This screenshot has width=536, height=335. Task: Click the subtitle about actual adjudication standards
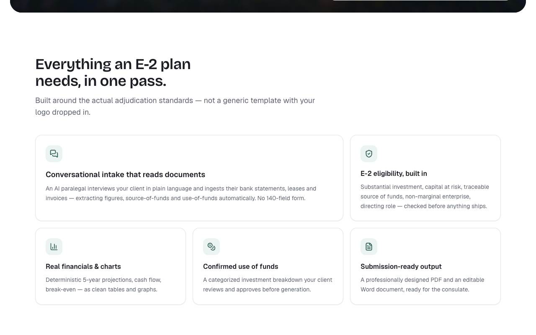coord(175,106)
